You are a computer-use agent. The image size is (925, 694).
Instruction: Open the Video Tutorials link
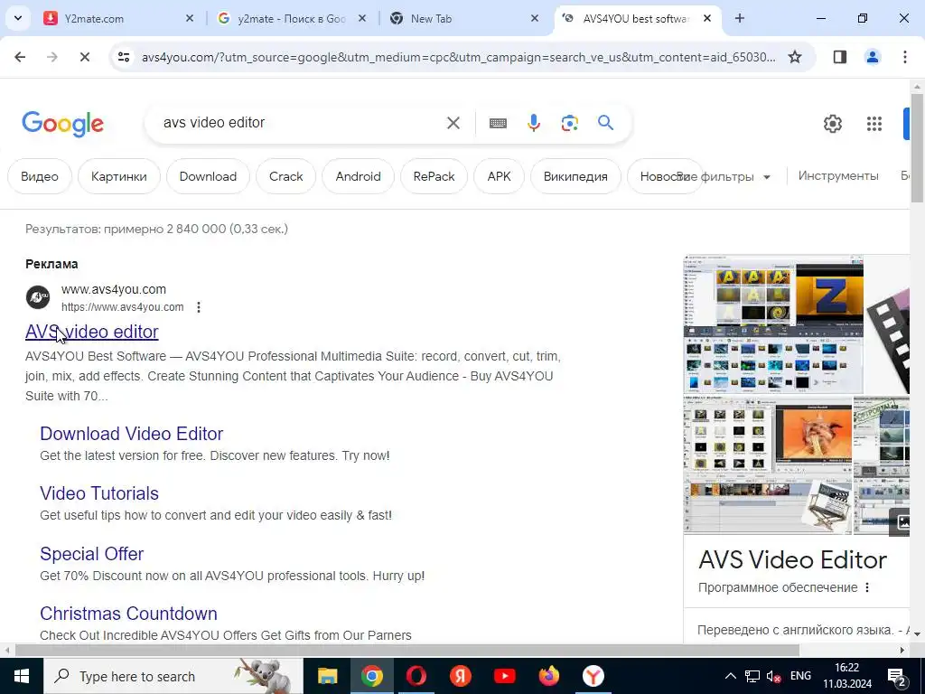99,493
